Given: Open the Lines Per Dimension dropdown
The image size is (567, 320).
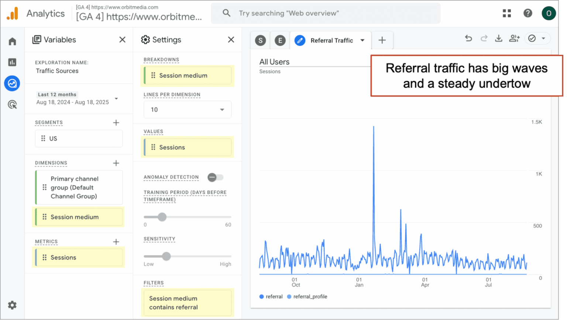Looking at the screenshot, I should (x=188, y=110).
